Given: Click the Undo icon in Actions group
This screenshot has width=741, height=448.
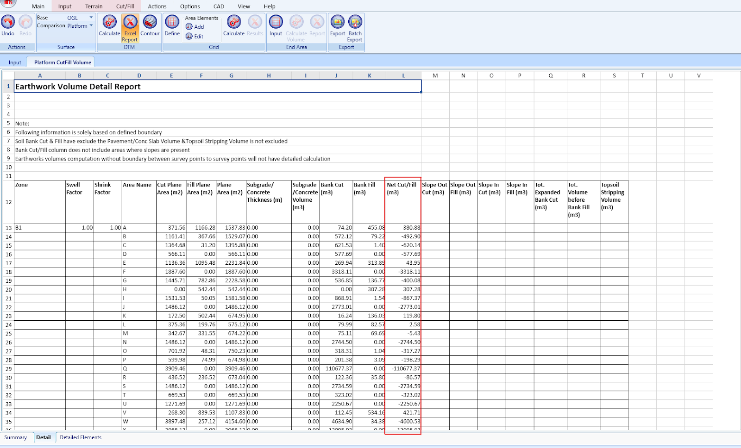Looking at the screenshot, I should point(8,22).
